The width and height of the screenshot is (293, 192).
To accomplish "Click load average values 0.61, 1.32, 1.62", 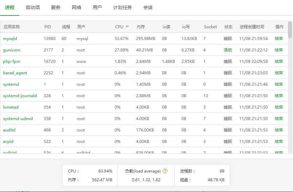I will point(146,180).
